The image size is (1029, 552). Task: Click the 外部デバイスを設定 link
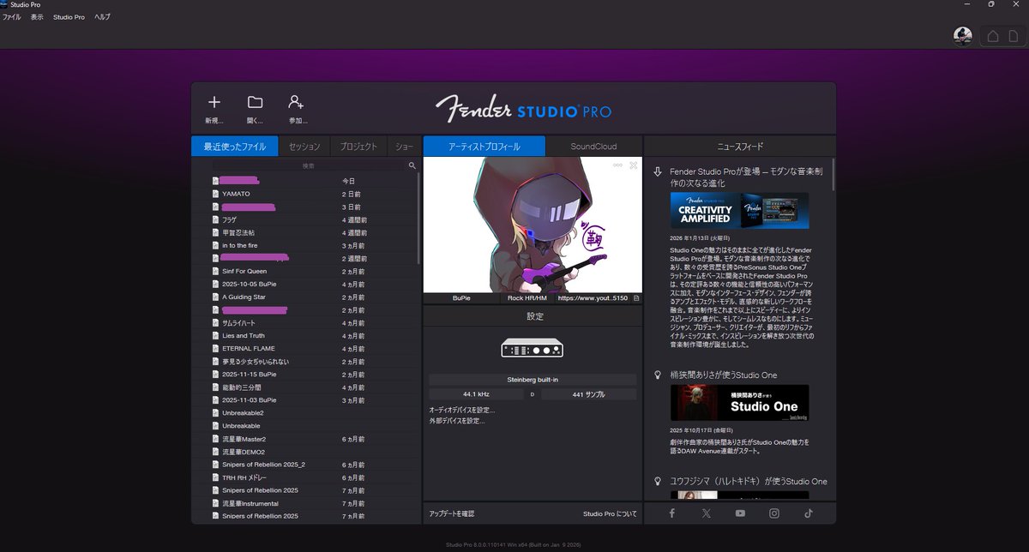point(457,421)
